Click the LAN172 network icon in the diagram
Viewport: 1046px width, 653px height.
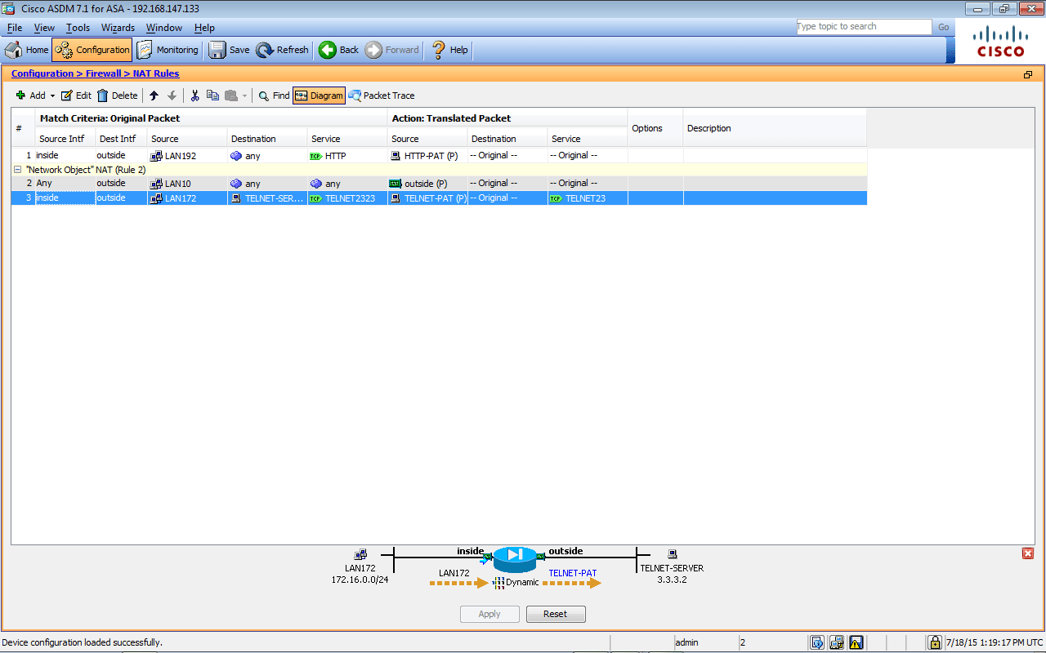[360, 553]
